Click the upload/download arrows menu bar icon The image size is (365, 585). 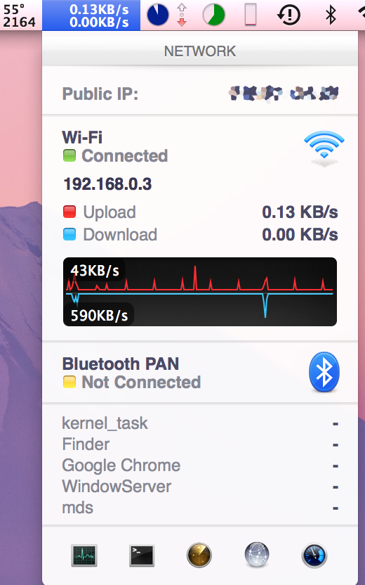click(x=182, y=15)
